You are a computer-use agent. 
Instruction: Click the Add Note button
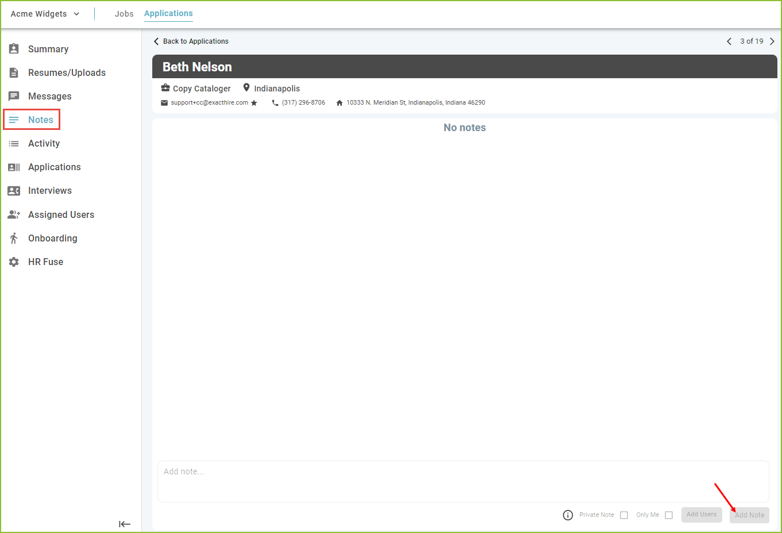click(749, 515)
